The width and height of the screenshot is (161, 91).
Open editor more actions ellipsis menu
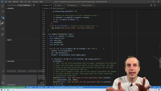click(158, 5)
